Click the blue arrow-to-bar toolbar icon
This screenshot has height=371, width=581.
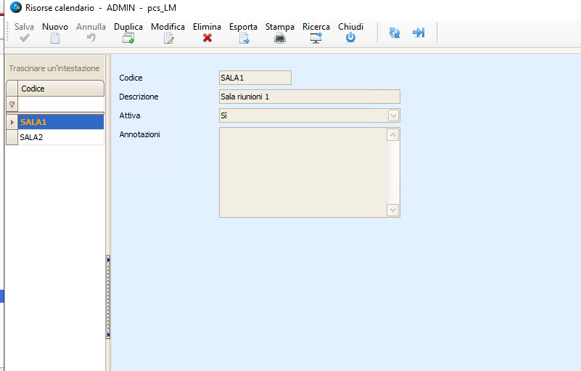pos(419,33)
